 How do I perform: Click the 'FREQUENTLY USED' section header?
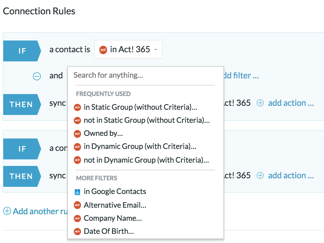click(103, 94)
